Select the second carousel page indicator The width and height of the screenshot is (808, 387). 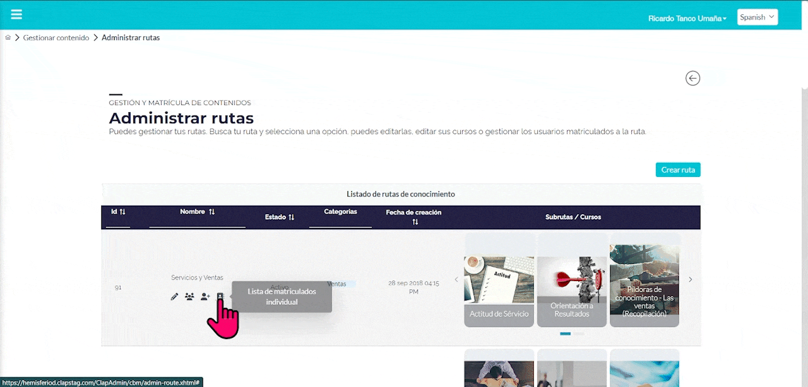tap(579, 334)
